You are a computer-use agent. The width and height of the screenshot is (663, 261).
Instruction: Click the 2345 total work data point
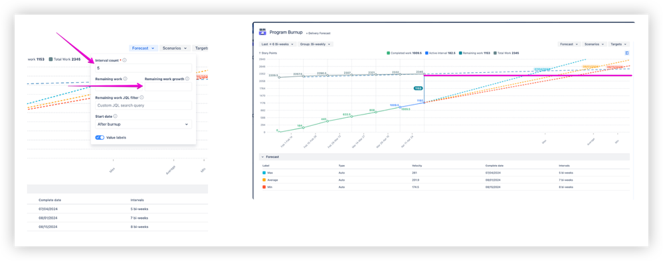coord(424,74)
